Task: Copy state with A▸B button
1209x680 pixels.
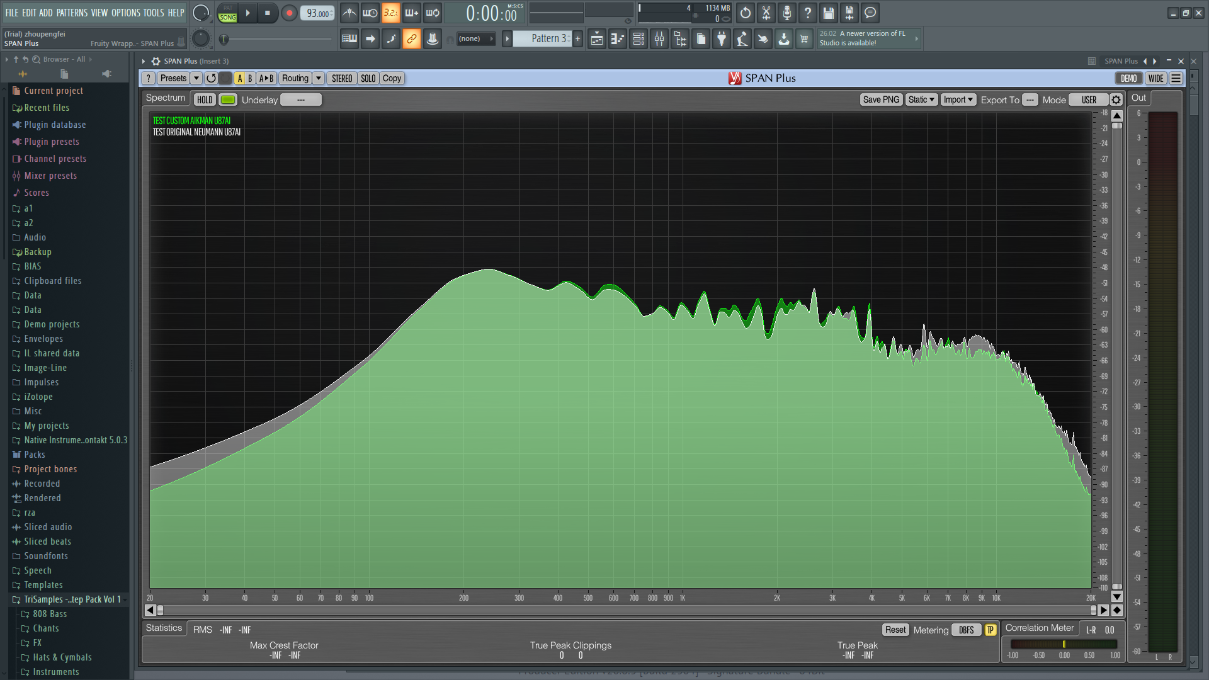Action: coord(266,78)
